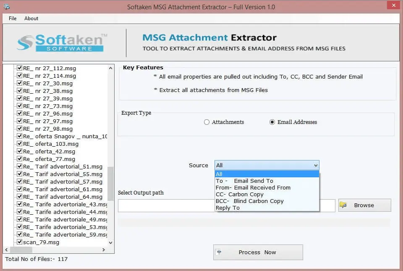Image resolution: width=403 pixels, height=271 pixels.
Task: Collapse the Source dropdown arrow
Action: [x=316, y=165]
